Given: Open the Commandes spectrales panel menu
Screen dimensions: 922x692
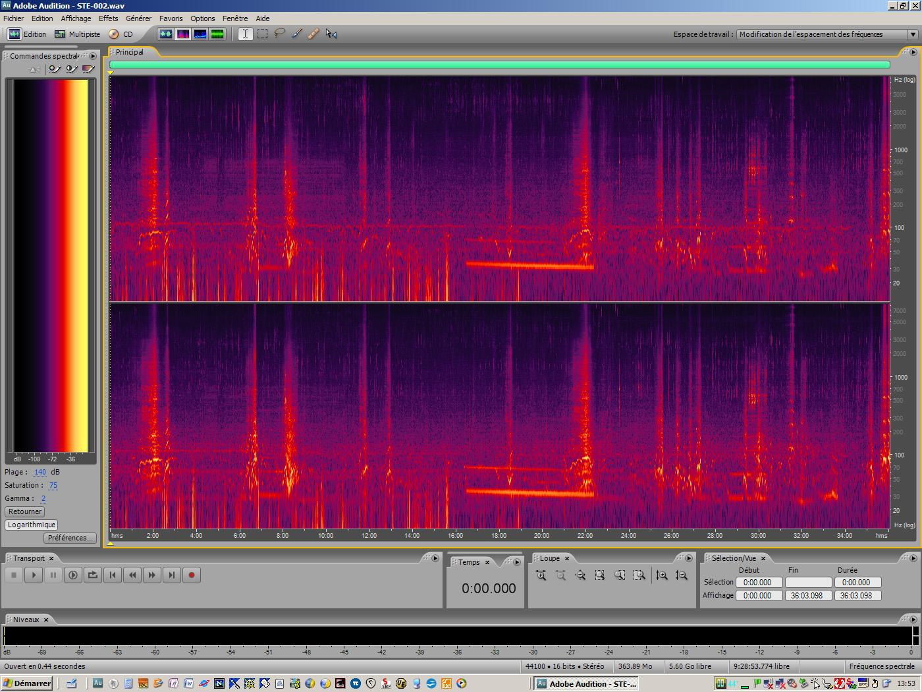Looking at the screenshot, I should click(93, 56).
